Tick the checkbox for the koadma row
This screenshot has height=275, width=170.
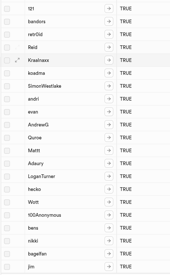coord(7,73)
